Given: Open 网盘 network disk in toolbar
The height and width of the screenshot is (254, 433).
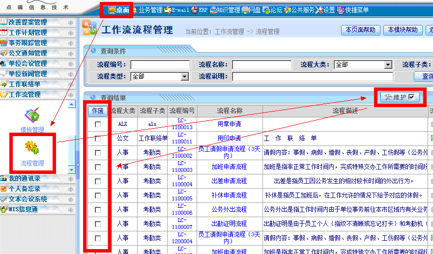Looking at the screenshot, I should pos(251,10).
